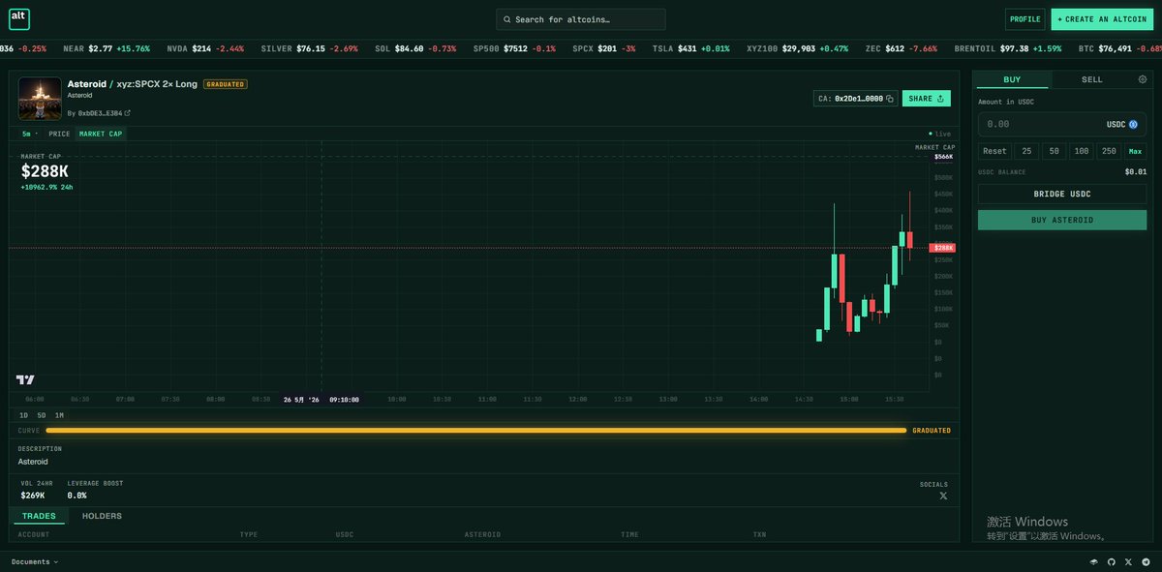Click the VOL 24HR $269K value

click(x=32, y=496)
